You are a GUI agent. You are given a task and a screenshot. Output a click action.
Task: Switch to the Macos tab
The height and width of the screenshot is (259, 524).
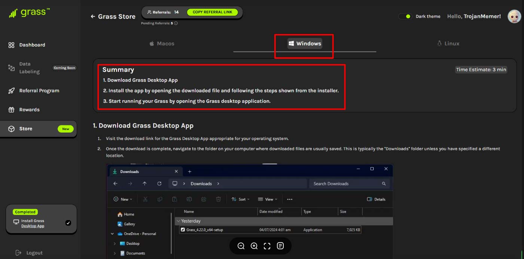[x=162, y=43]
